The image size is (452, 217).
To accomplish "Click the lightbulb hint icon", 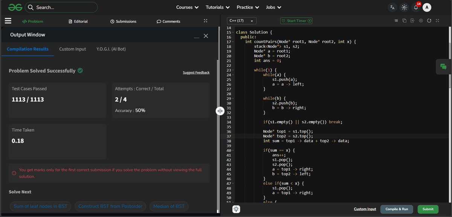I will tap(236, 209).
